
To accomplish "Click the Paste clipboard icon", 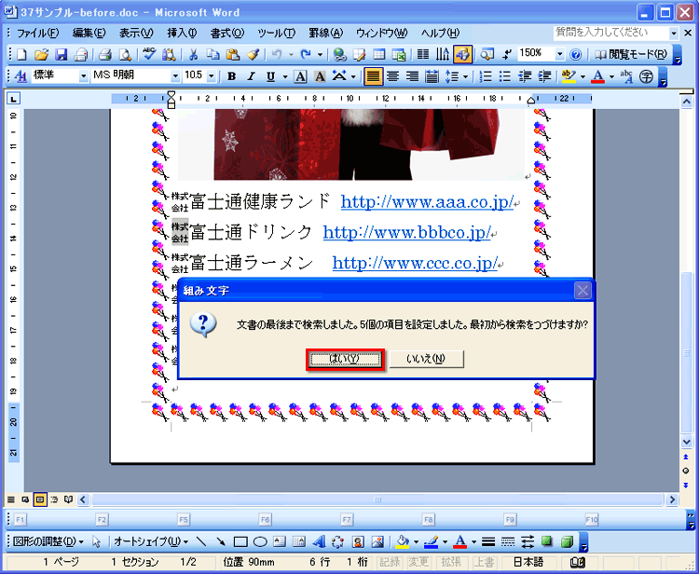I will tap(233, 55).
